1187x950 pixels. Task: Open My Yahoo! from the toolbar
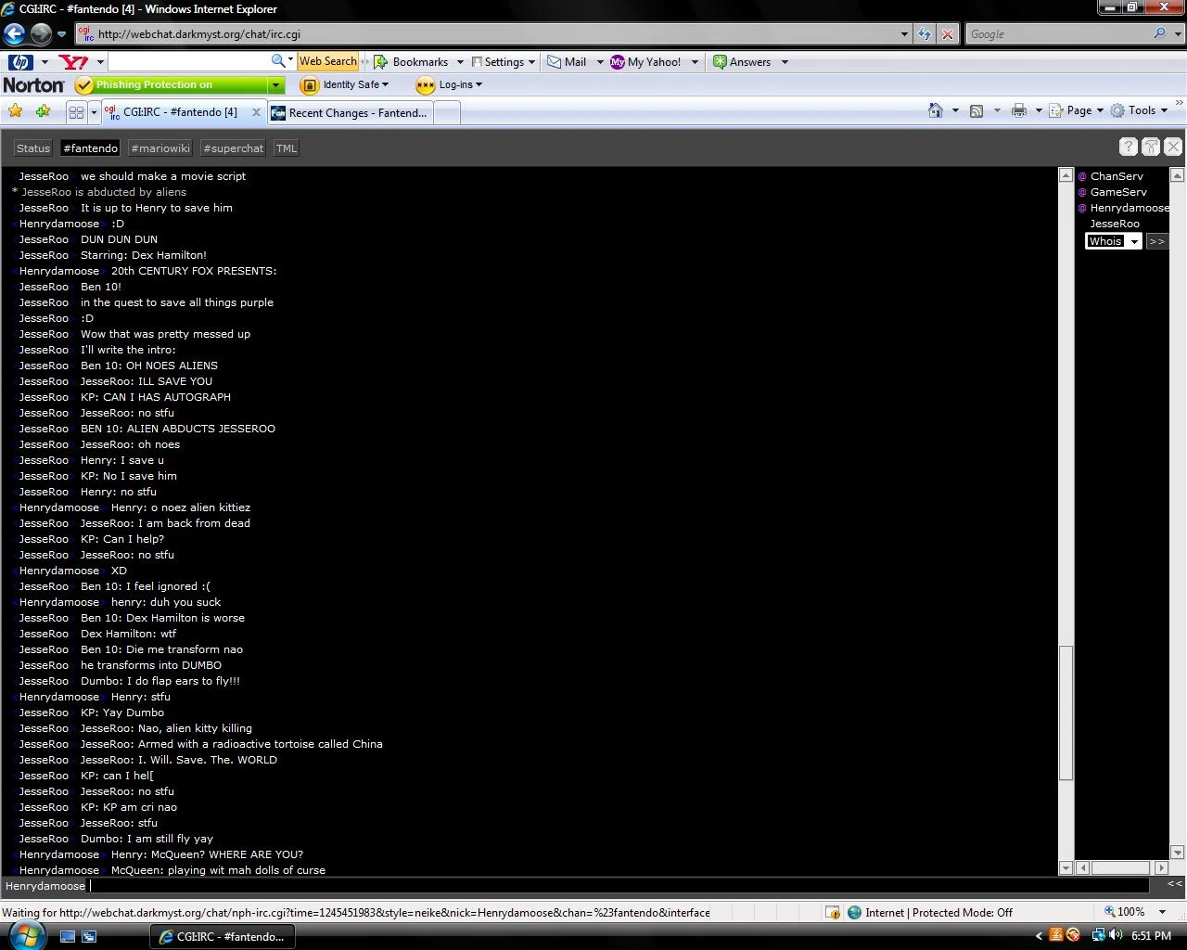click(645, 62)
